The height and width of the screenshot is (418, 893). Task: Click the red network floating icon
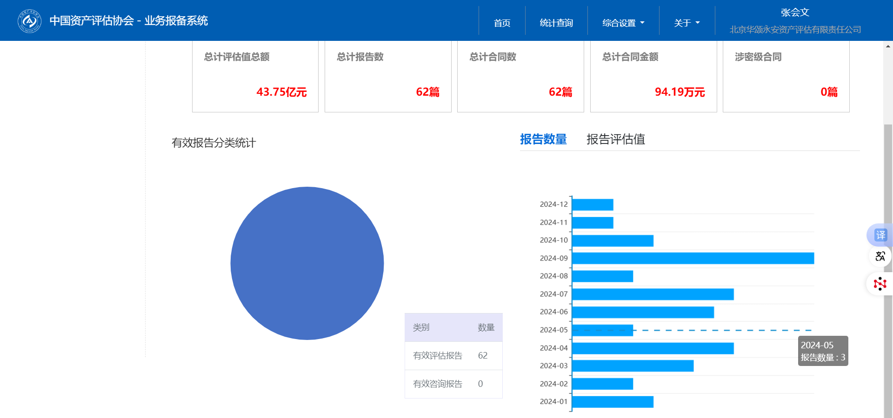[x=880, y=284]
